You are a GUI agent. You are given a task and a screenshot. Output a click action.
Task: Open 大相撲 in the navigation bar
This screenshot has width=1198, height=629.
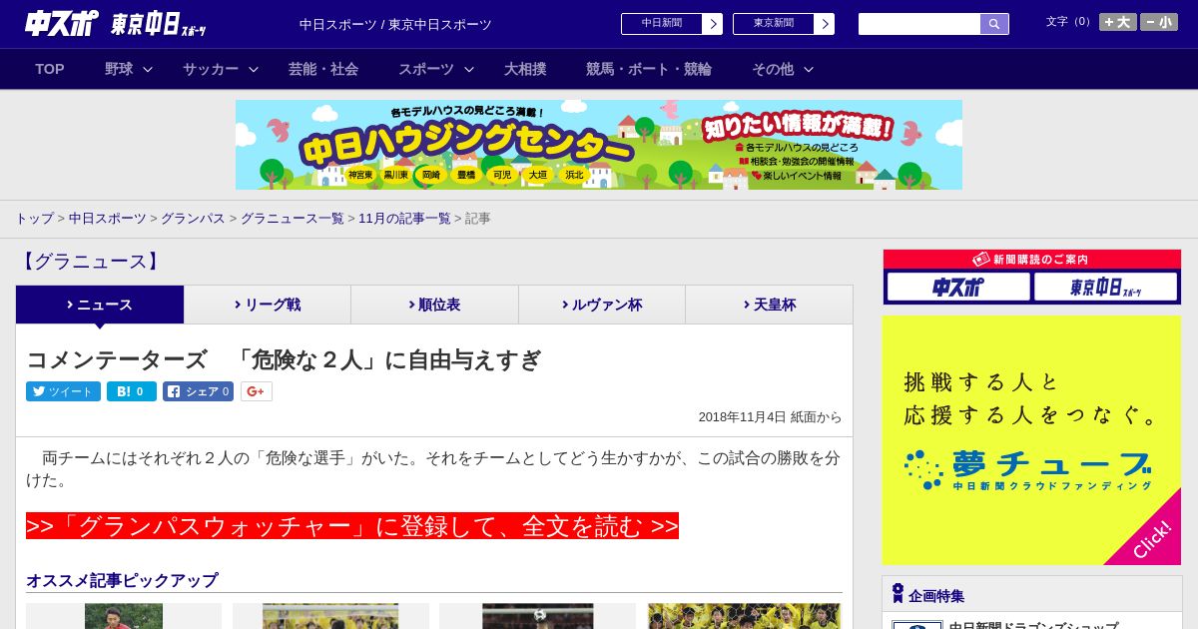(x=525, y=69)
